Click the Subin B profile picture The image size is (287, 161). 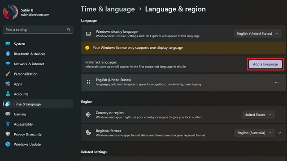10,12
